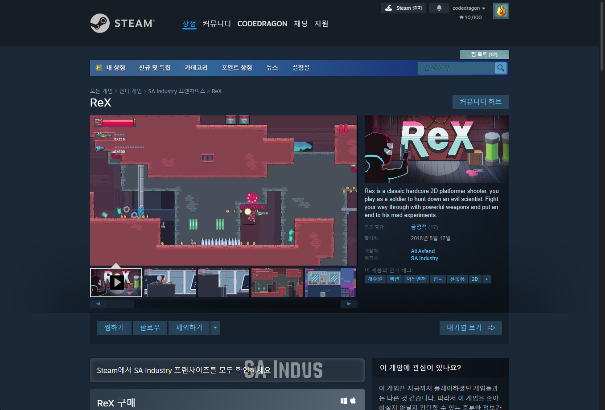Open the SA Industry franchise banner

pos(227,370)
